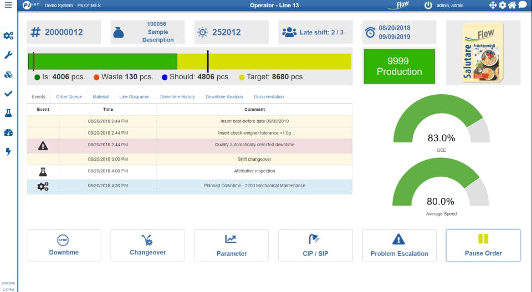
Task: Click the Changeover button
Action: 147,245
